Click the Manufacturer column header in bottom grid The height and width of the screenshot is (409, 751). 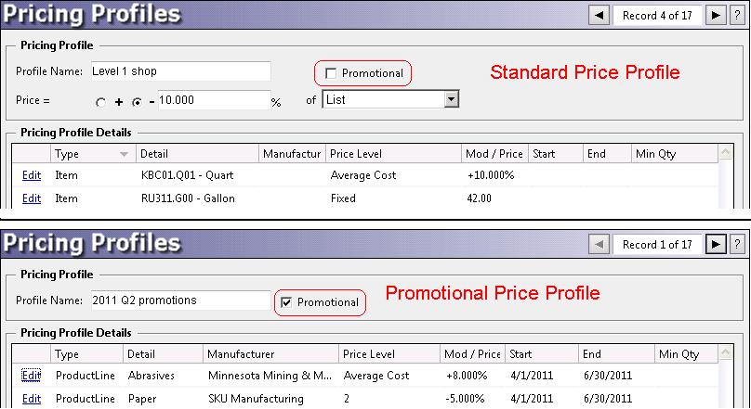(270, 354)
